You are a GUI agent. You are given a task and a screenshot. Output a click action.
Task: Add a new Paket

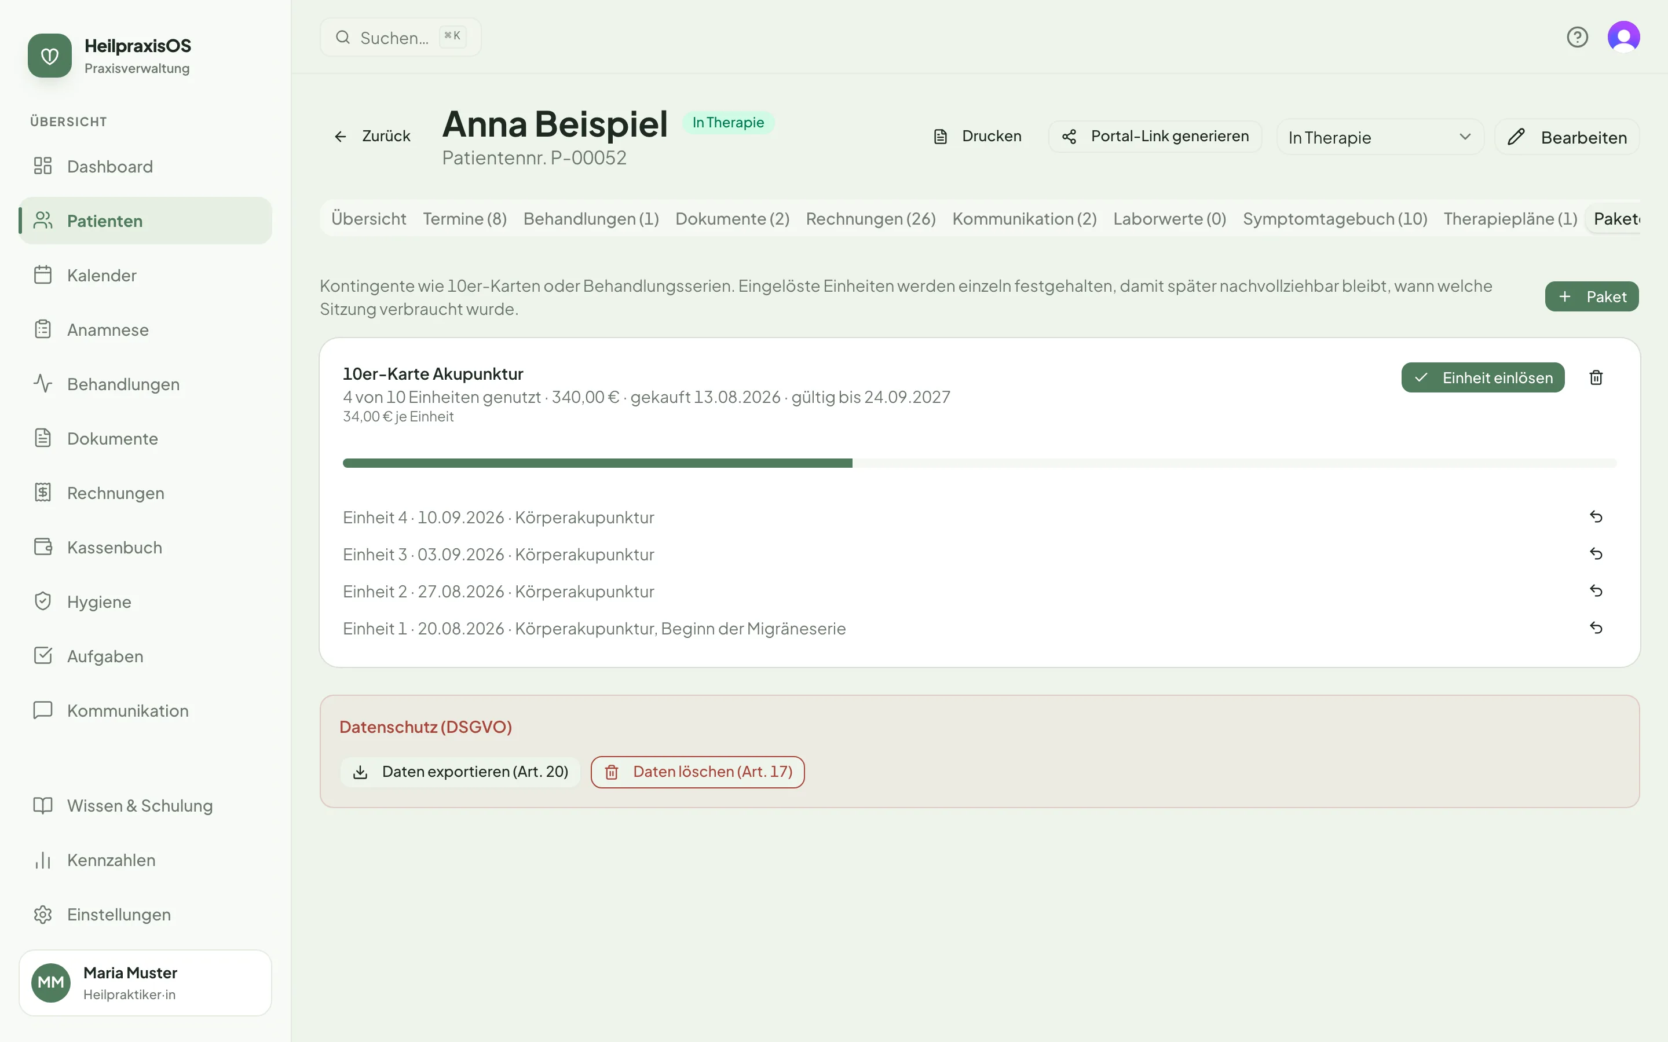tap(1592, 296)
